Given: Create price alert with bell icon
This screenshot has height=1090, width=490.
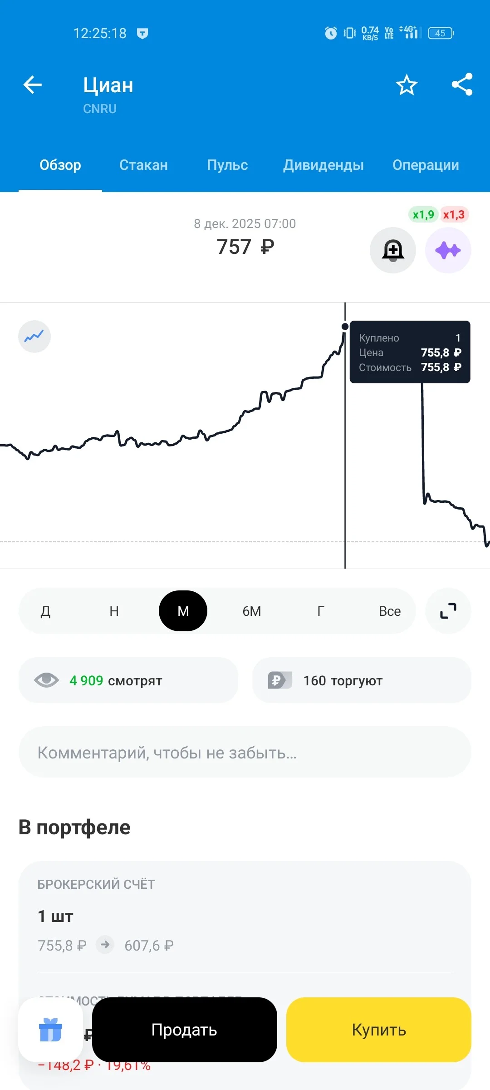Looking at the screenshot, I should [393, 250].
